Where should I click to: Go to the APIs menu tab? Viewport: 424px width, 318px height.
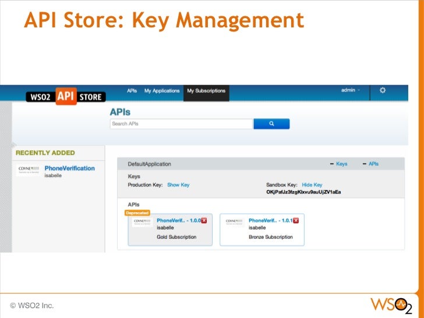(132, 91)
